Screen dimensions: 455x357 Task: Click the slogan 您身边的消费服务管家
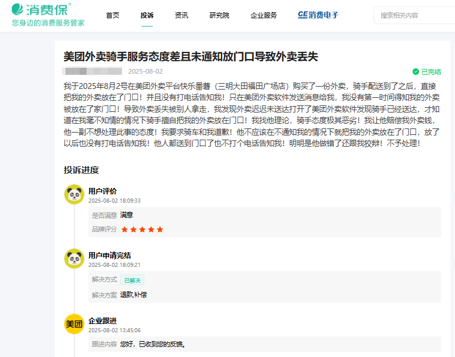48,23
